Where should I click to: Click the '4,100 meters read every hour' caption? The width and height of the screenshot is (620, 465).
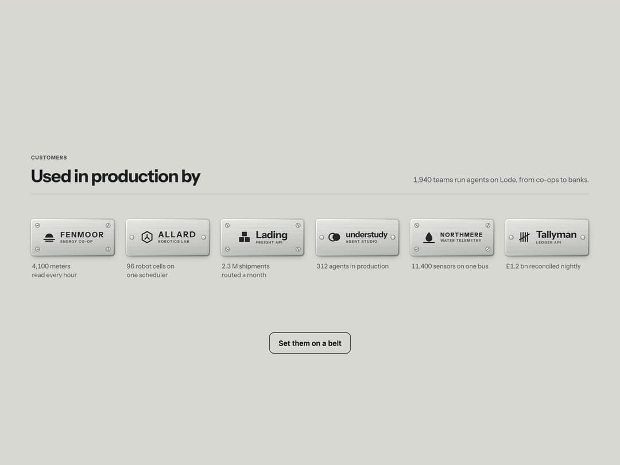[x=54, y=270]
